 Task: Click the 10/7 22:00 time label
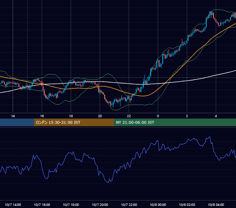(x=129, y=205)
